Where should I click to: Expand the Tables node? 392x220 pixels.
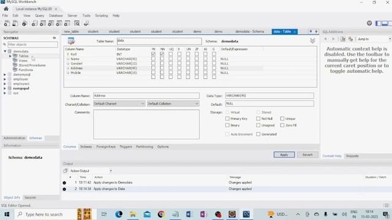[10, 56]
